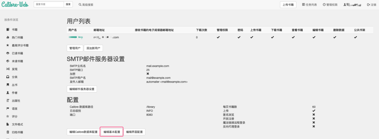This screenshot has width=379, height=139.
Task: Click the 删除数据 checkmark in the user row
Action: click(x=335, y=37)
